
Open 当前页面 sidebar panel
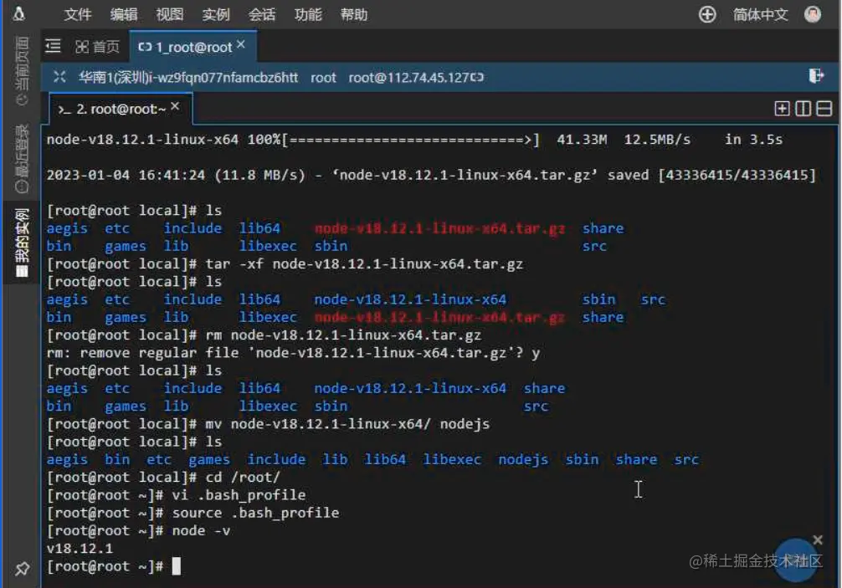22,71
